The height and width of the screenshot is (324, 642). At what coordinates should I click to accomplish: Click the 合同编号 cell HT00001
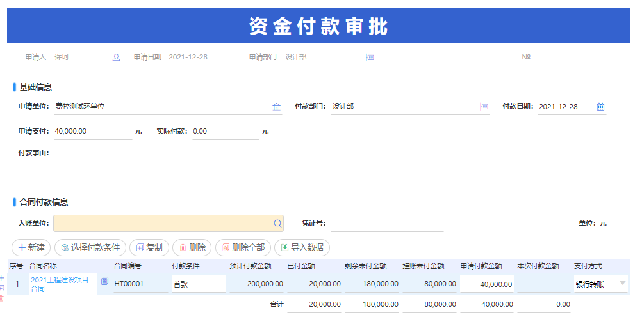coord(141,284)
